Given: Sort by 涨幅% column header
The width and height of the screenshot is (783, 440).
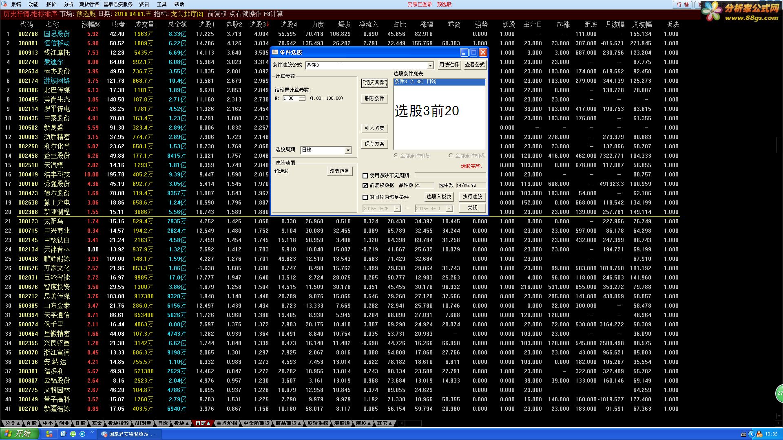Looking at the screenshot, I should 91,24.
